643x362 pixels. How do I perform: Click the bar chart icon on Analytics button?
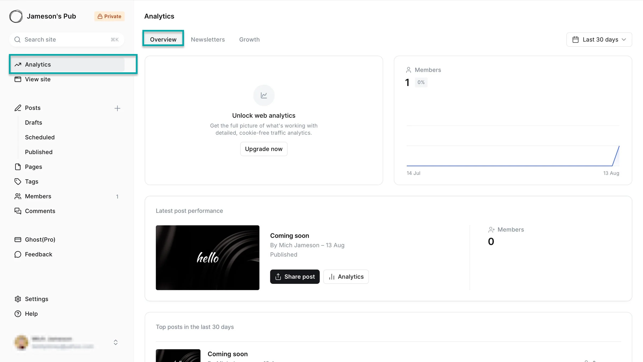332,277
